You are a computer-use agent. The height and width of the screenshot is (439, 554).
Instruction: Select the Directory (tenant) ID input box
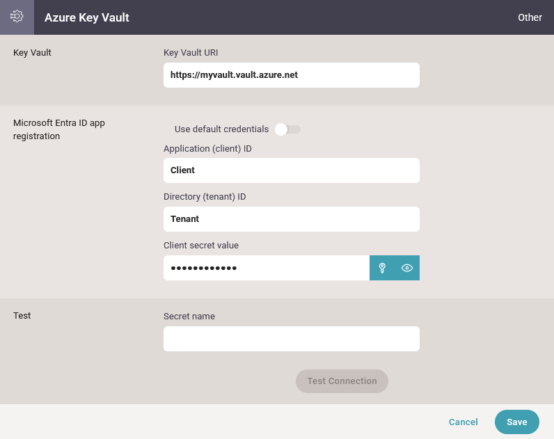tap(292, 219)
